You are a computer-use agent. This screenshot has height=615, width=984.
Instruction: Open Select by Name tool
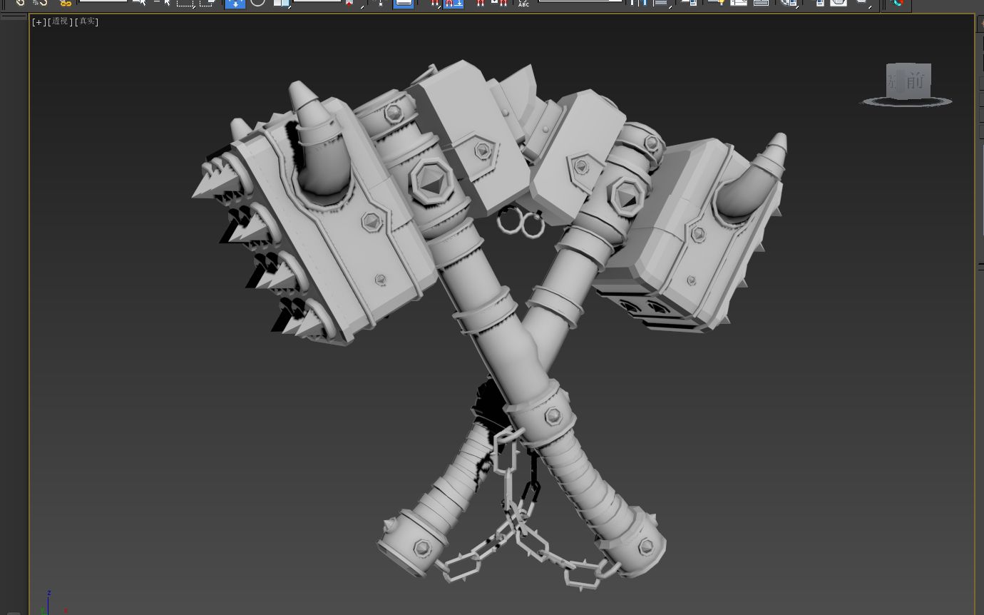point(163,3)
